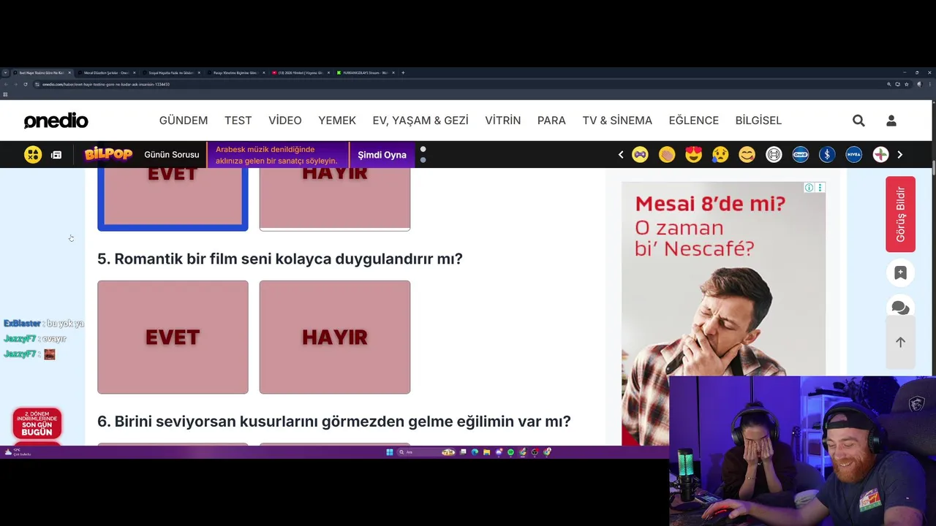This screenshot has height=526, width=936.
Task: Open the onedio home logo
Action: click(56, 121)
